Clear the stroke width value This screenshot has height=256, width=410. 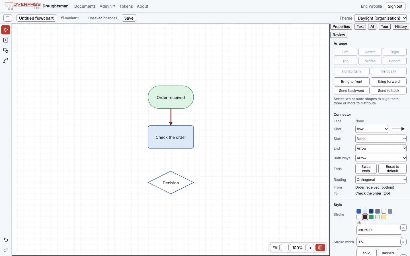(403, 242)
